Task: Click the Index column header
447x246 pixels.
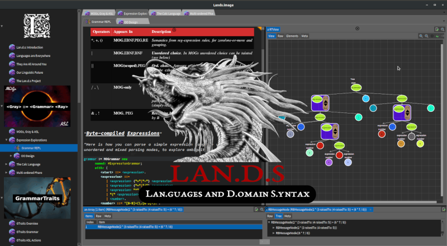Action: coord(90,222)
